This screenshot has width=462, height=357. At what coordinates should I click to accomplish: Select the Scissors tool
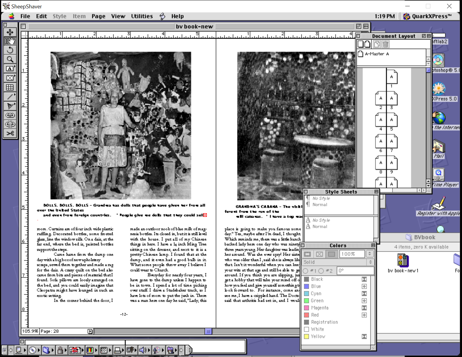(10, 134)
